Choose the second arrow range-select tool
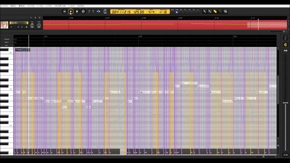 (x=210, y=11)
